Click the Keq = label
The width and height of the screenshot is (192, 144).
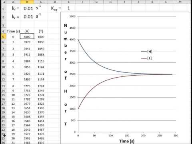[56, 8]
